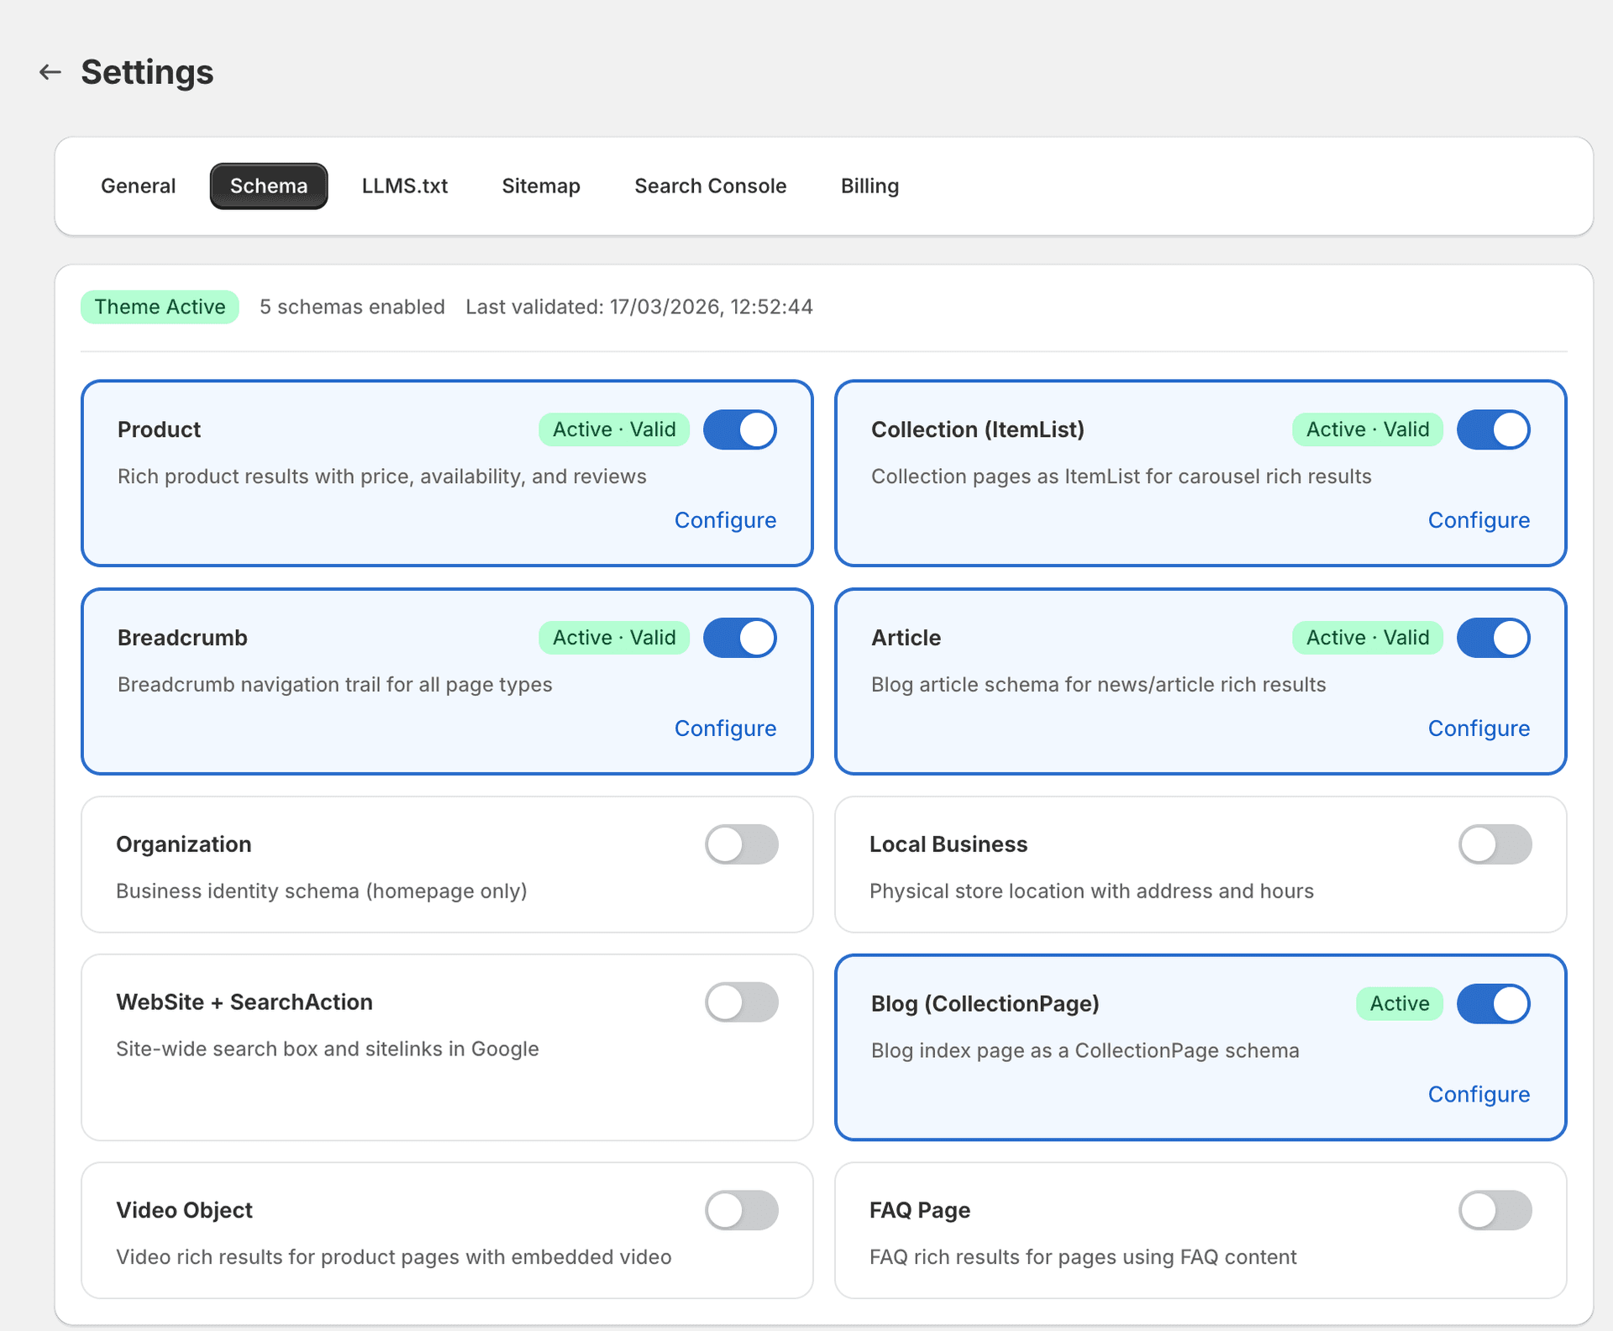Turn off the Collection (ItemList) schema
The height and width of the screenshot is (1331, 1613).
pos(1493,429)
